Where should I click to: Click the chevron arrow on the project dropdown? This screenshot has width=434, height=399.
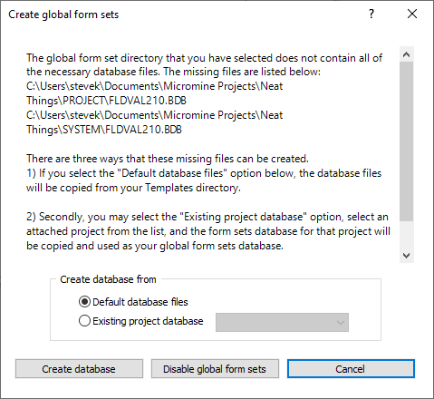(341, 323)
